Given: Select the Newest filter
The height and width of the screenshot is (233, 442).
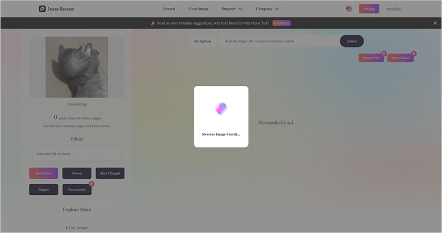Looking at the screenshot, I should pos(77,173).
